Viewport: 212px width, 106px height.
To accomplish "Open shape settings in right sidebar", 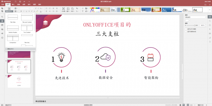I will 210,21.
